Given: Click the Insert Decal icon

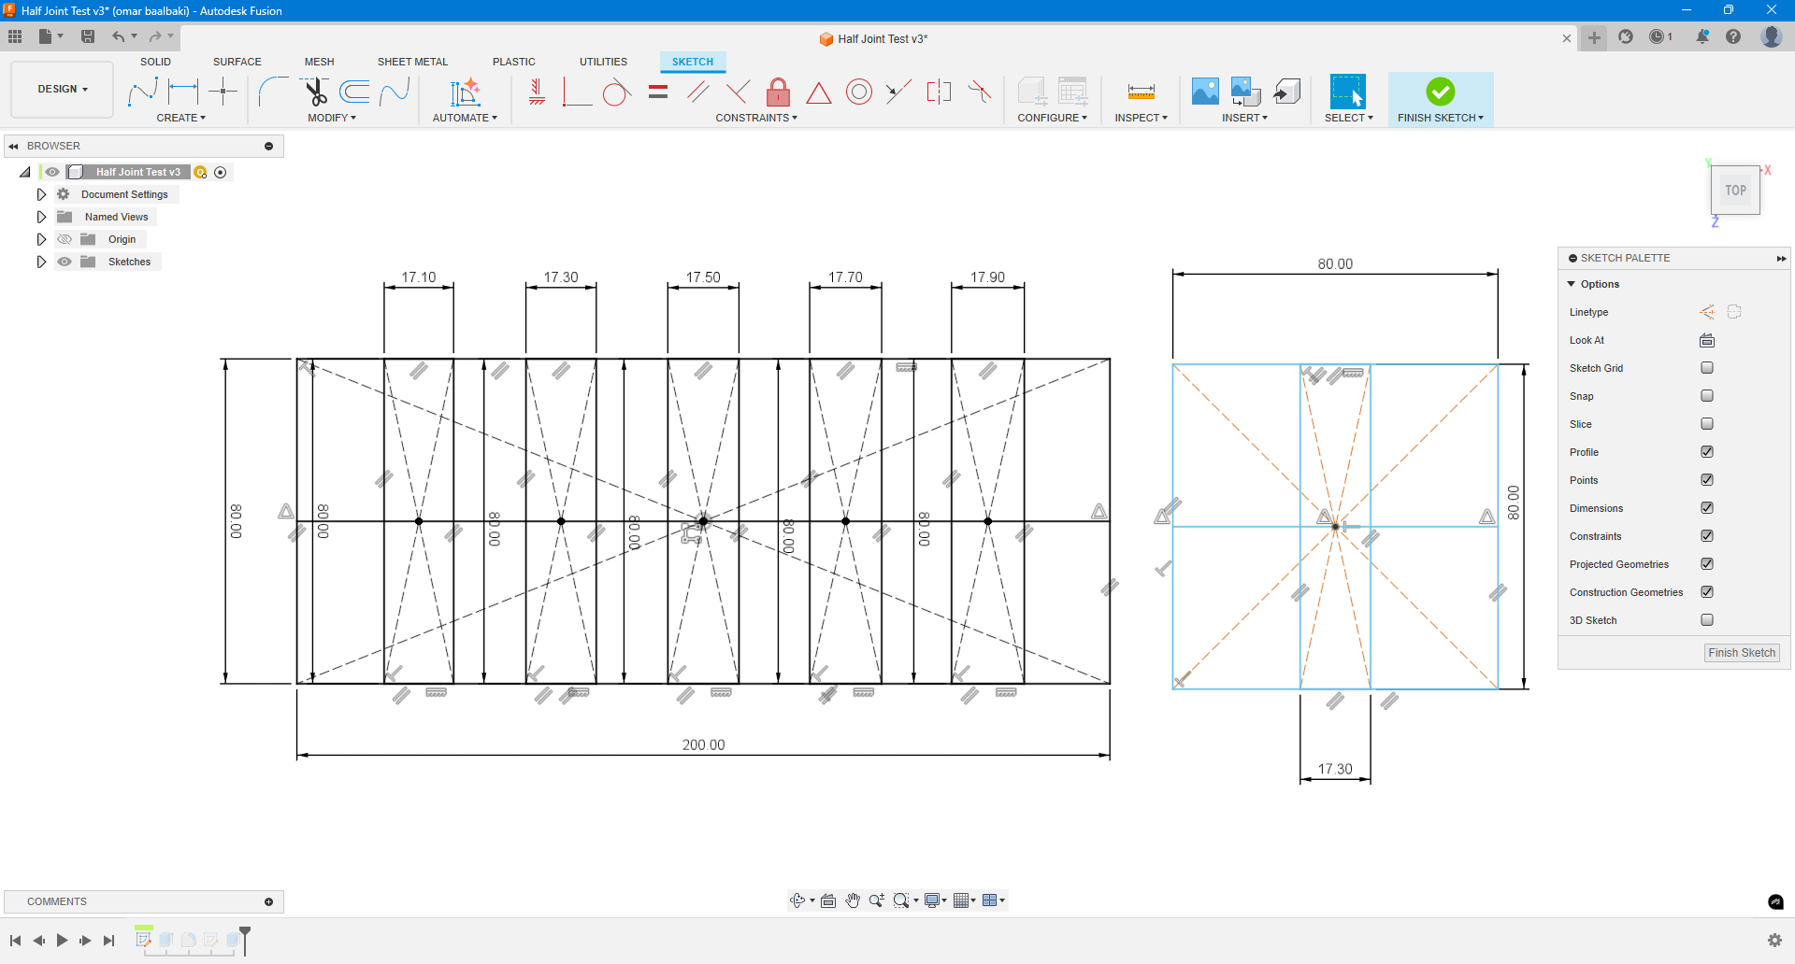Looking at the screenshot, I should pos(1245,92).
